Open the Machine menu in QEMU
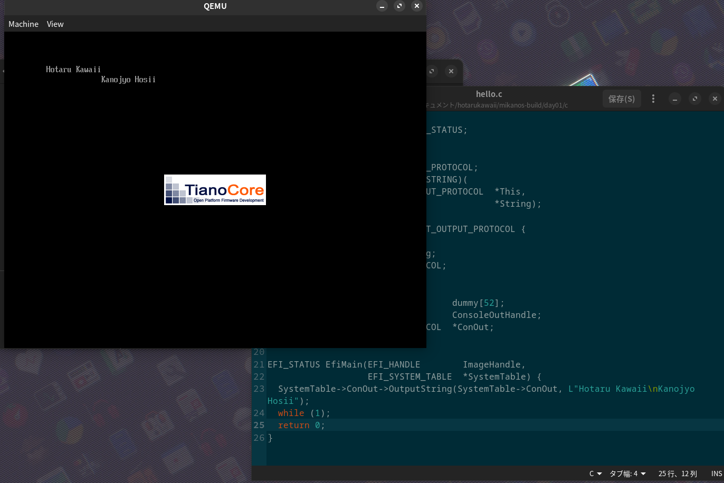The image size is (724, 483). (x=23, y=24)
